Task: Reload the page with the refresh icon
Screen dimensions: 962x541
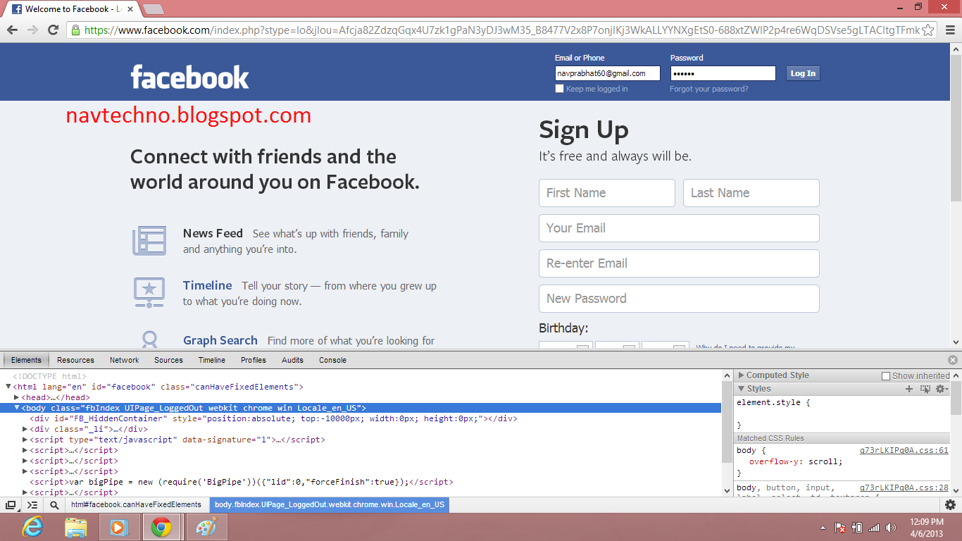Action: 53,30
